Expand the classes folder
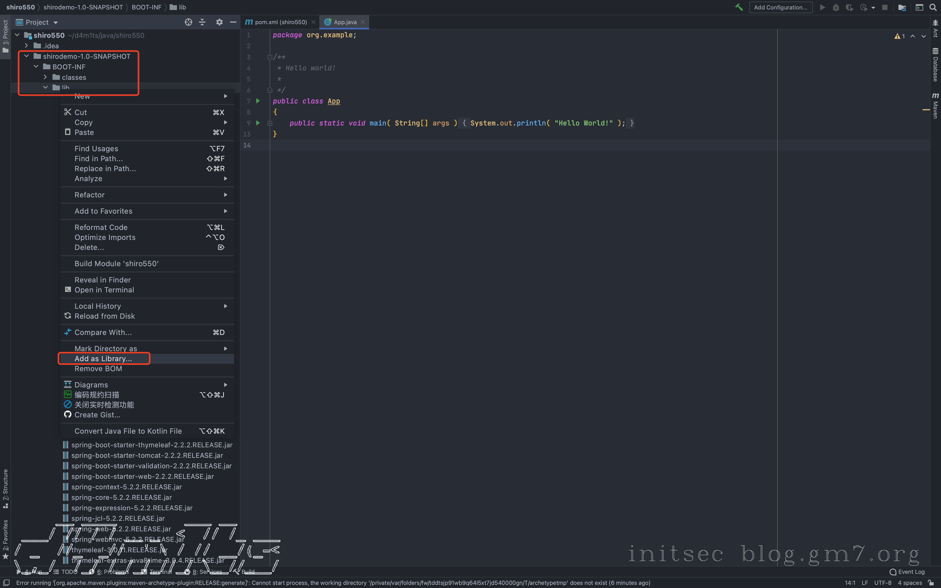The height and width of the screenshot is (588, 941). 45,77
